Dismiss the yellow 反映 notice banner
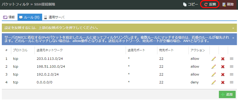 tap(233, 28)
